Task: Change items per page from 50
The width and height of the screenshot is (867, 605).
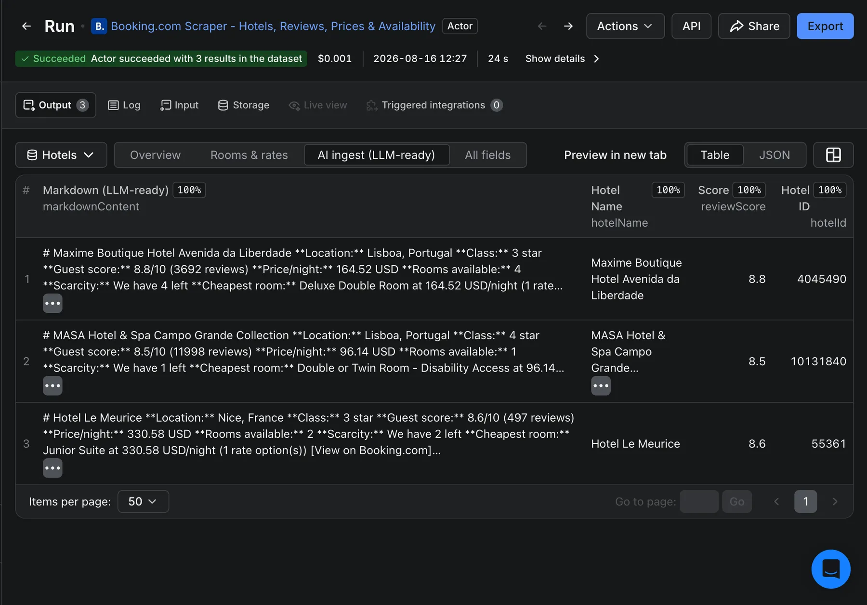Action: (x=143, y=502)
